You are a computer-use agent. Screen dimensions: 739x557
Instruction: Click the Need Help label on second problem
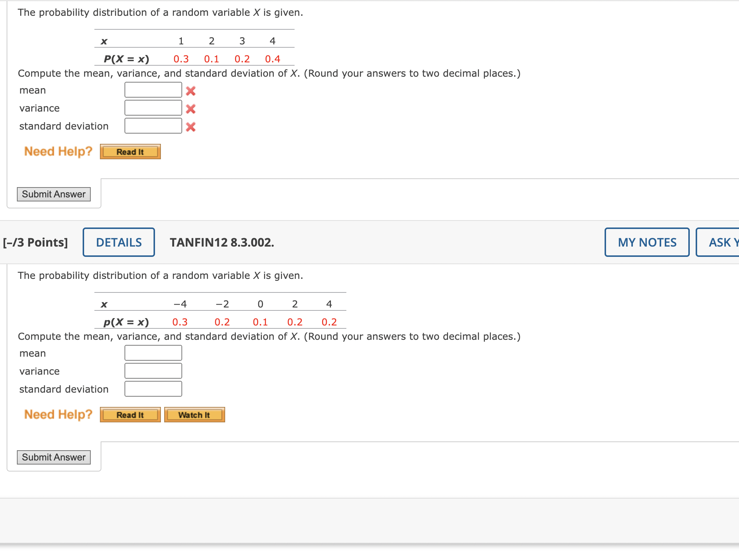pos(57,414)
